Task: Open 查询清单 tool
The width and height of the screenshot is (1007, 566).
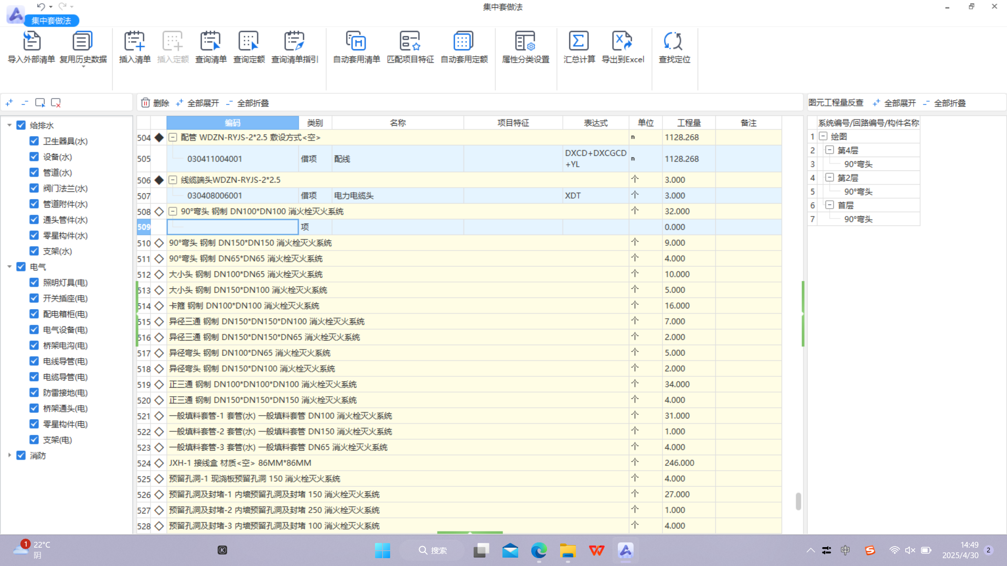Action: pyautogui.click(x=211, y=47)
